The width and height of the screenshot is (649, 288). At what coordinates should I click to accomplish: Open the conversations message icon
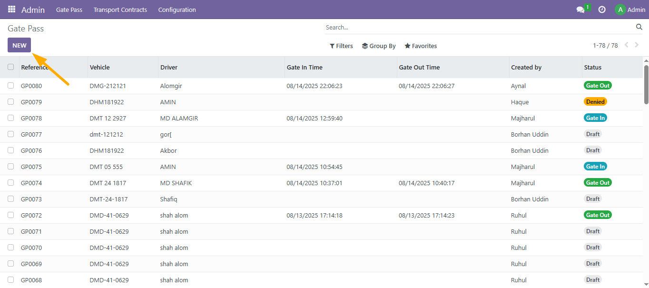click(x=580, y=10)
